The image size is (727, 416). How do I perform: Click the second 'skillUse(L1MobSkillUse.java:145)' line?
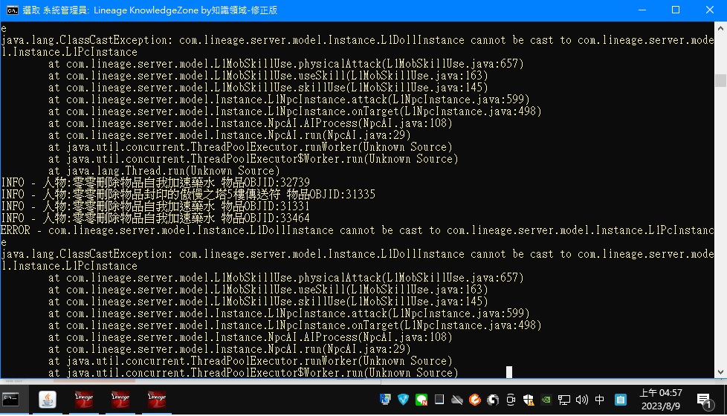[x=268, y=302]
